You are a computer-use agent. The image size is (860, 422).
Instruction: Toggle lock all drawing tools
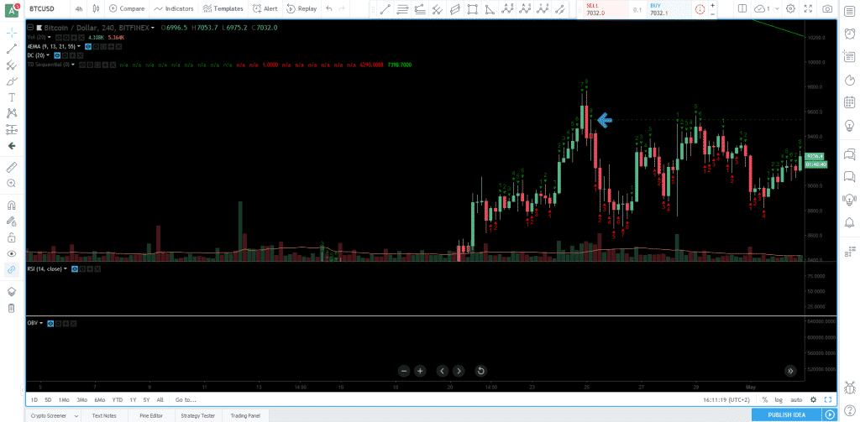click(12, 237)
